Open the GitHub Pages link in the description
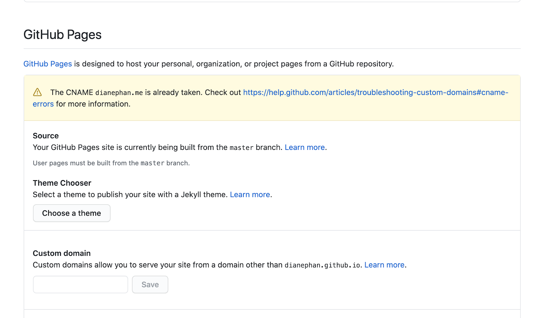Image resolution: width=551 pixels, height=318 pixels. [x=48, y=64]
